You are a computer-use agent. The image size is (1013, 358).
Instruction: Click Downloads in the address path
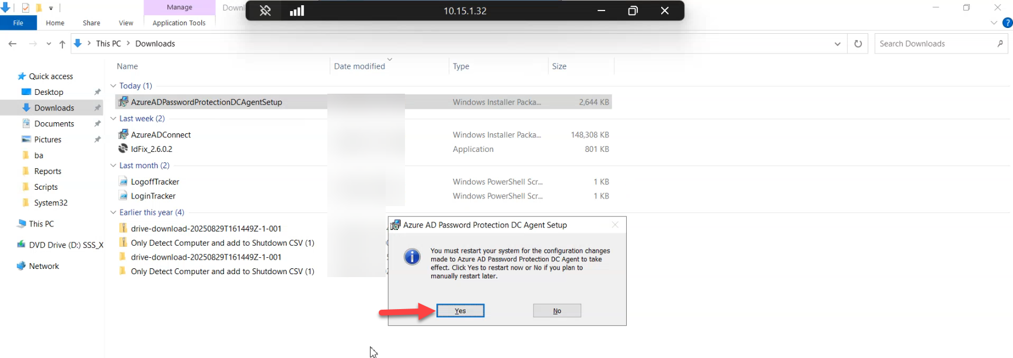[x=155, y=44]
